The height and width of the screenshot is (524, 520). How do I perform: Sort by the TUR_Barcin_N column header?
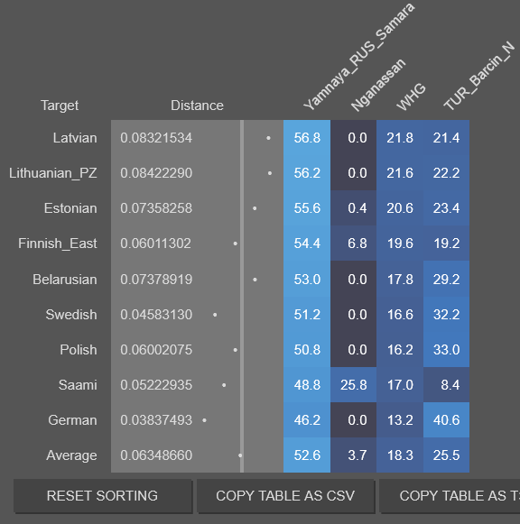tap(478, 76)
